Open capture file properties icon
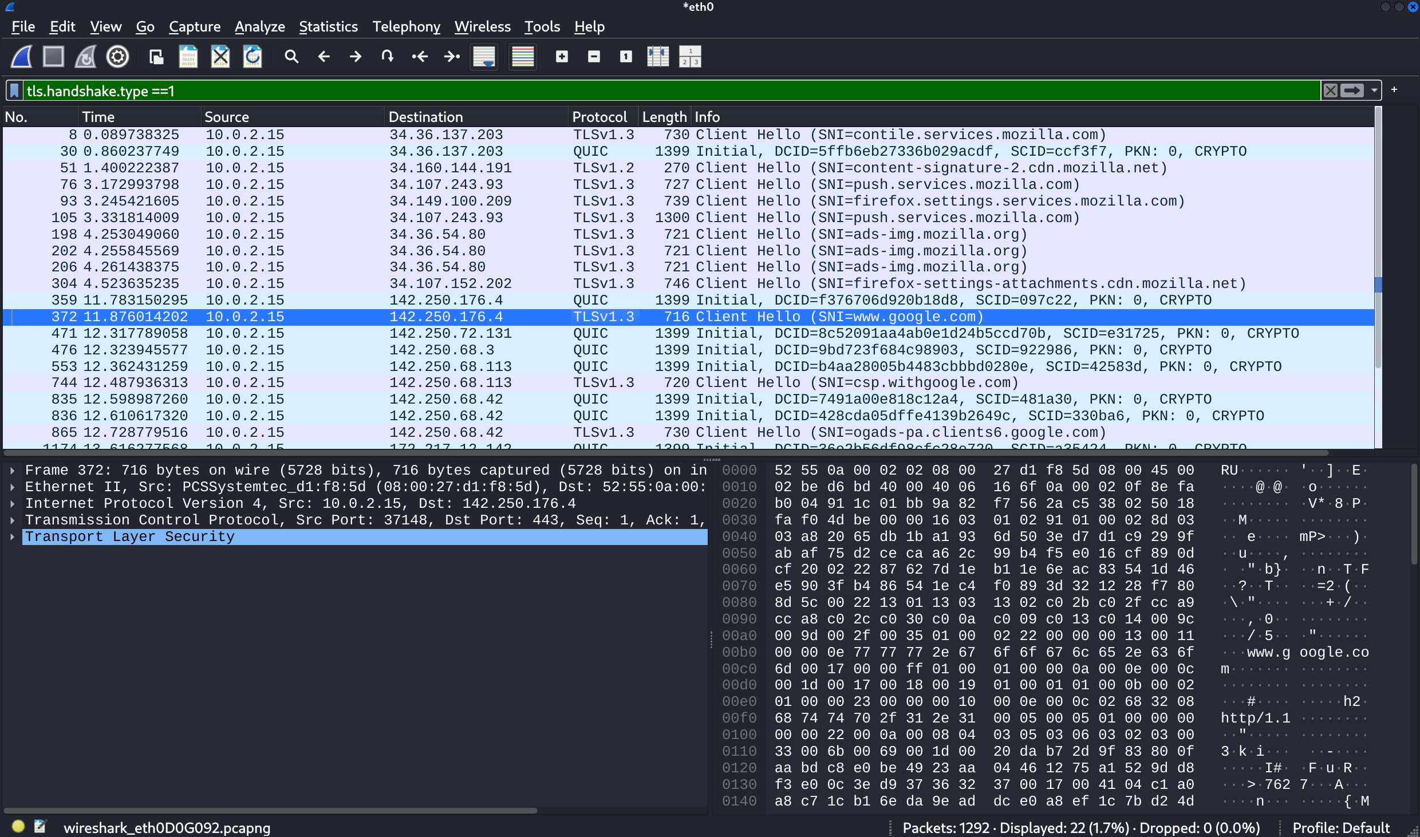Screen dimensions: 1420x837 pos(40,826)
